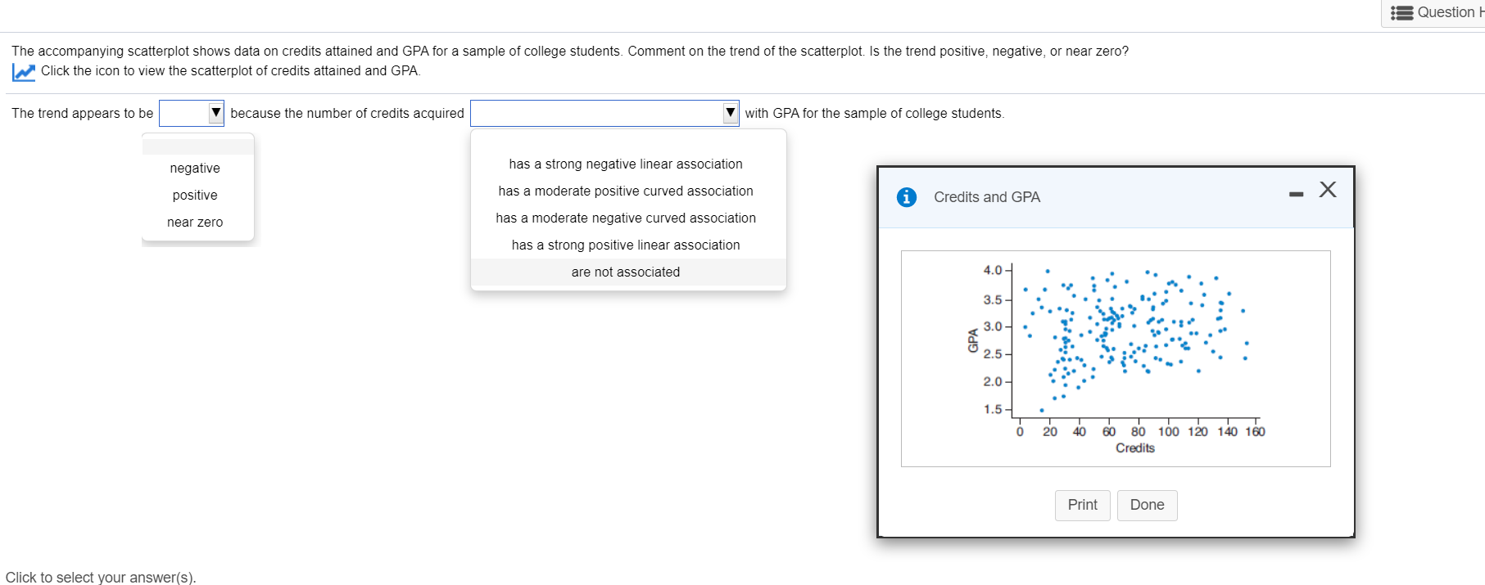Minimize the Credits and GPA popup
Image resolution: width=1485 pixels, height=585 pixels.
pos(1295,192)
